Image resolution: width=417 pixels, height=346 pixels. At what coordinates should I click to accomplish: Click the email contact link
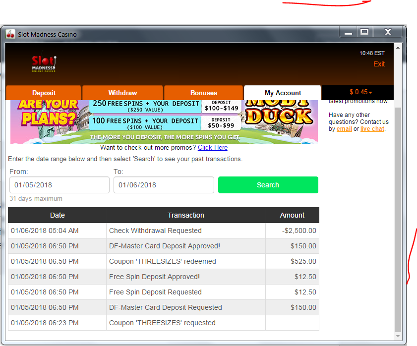(x=344, y=129)
